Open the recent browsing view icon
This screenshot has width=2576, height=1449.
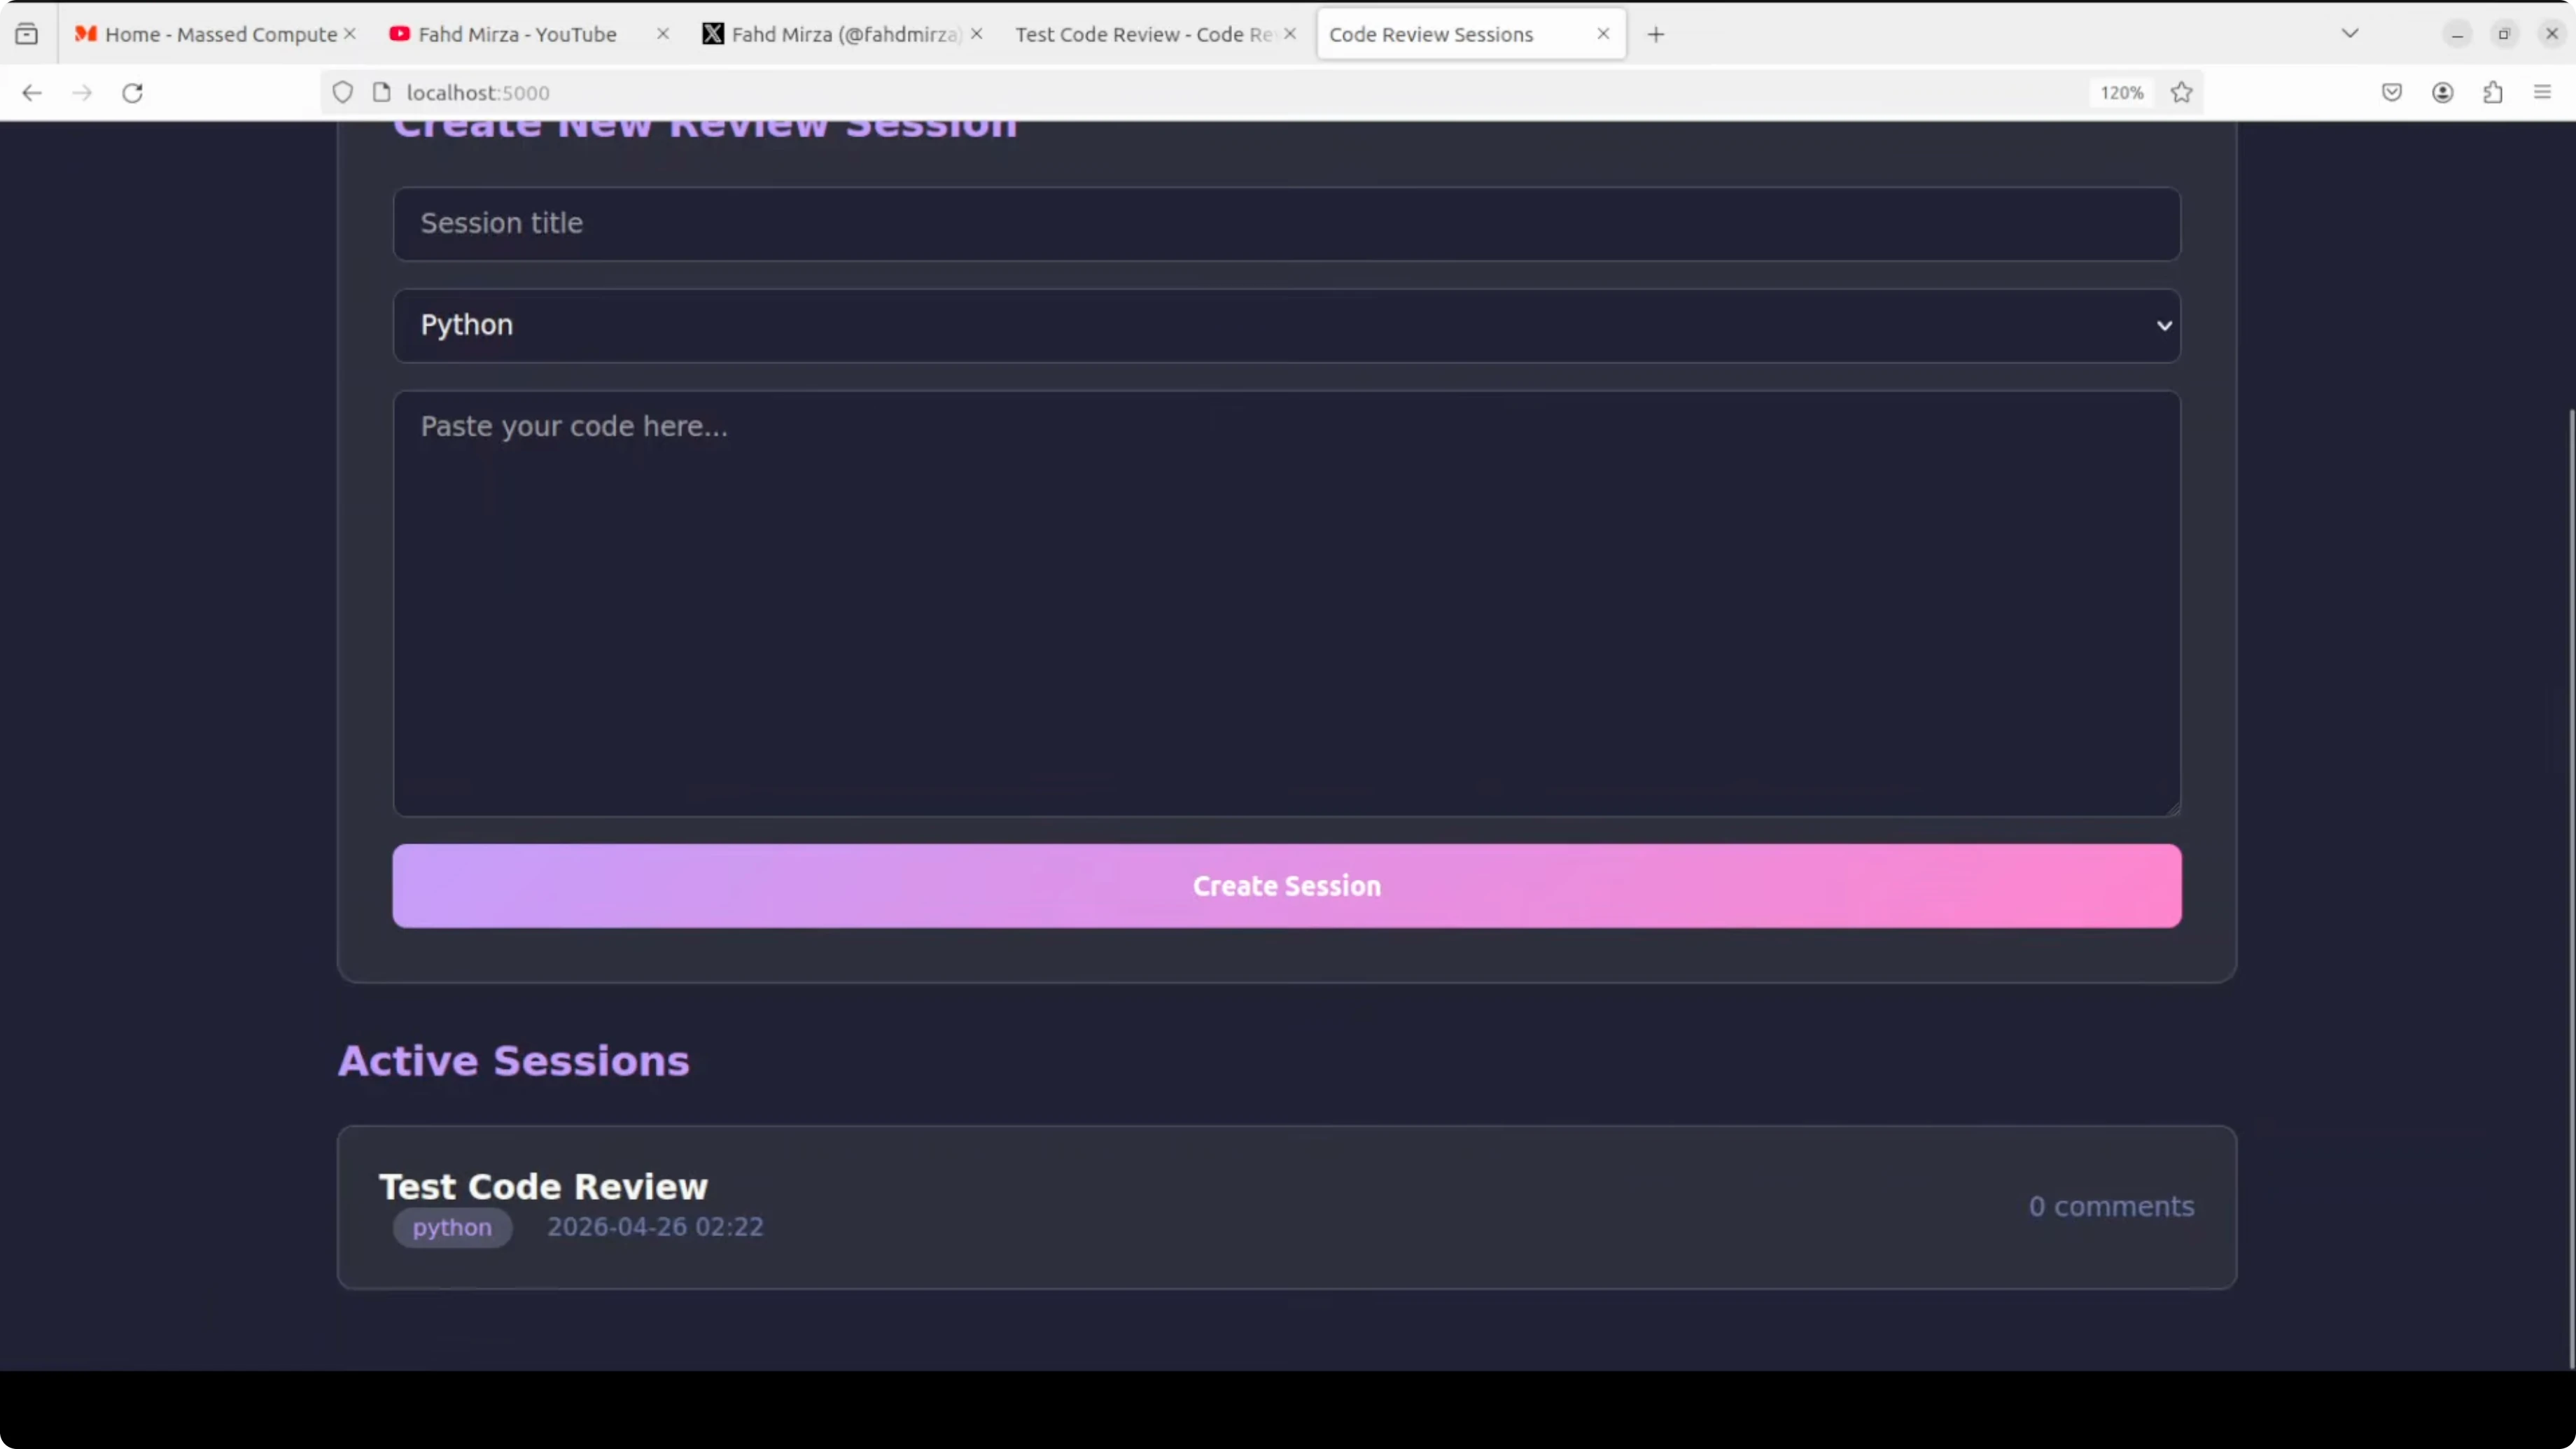click(x=27, y=34)
